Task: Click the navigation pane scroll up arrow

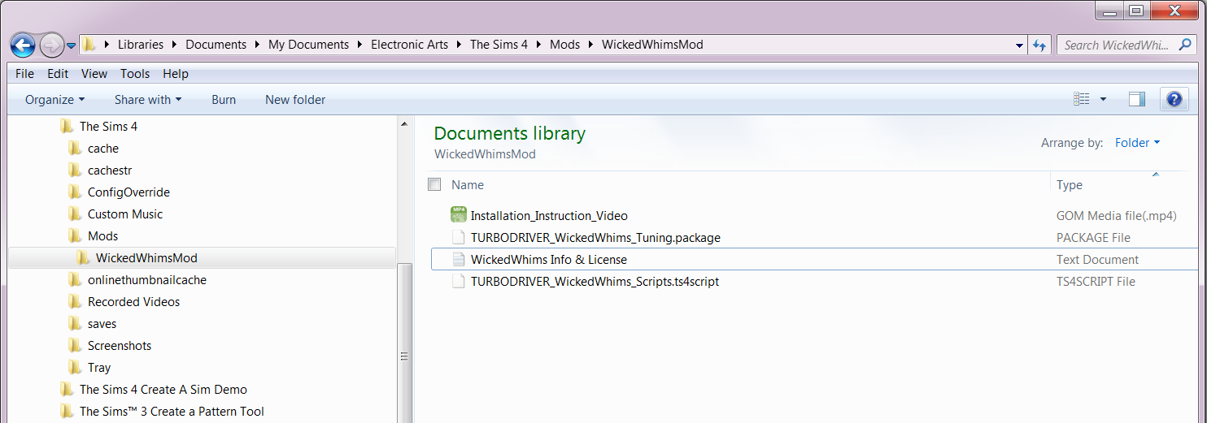Action: pyautogui.click(x=404, y=124)
